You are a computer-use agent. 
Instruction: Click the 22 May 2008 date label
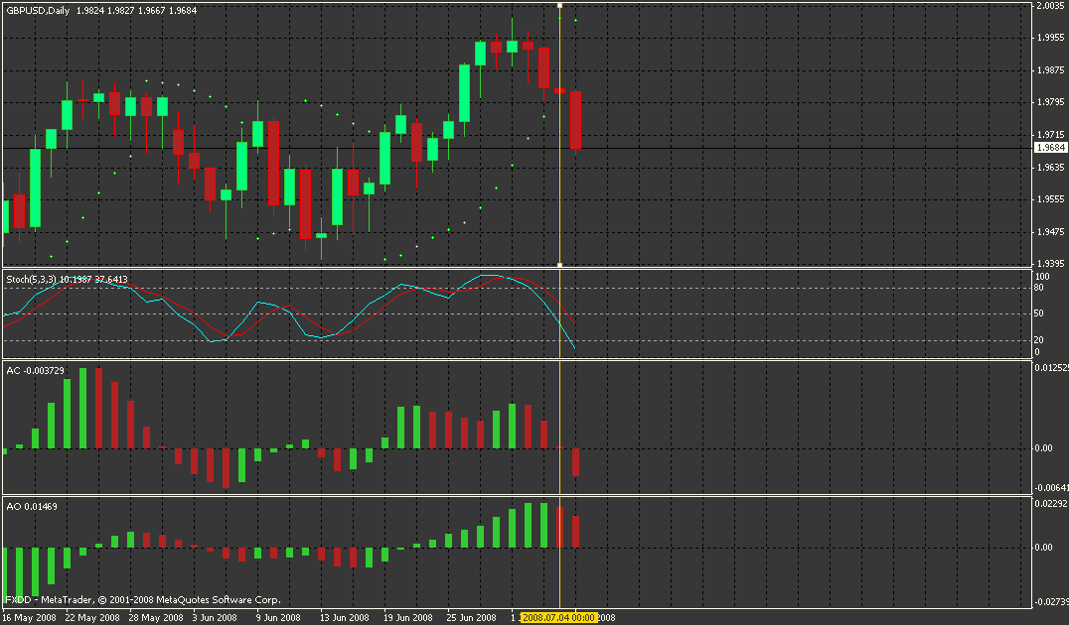90,617
